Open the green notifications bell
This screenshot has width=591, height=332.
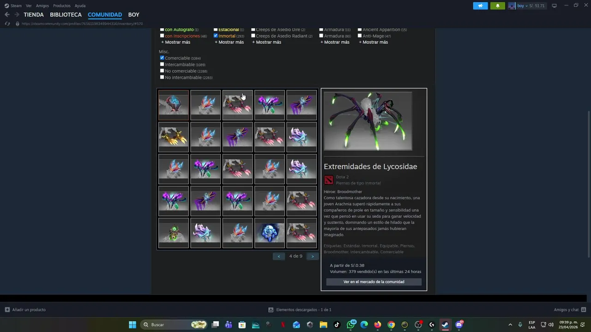497,6
